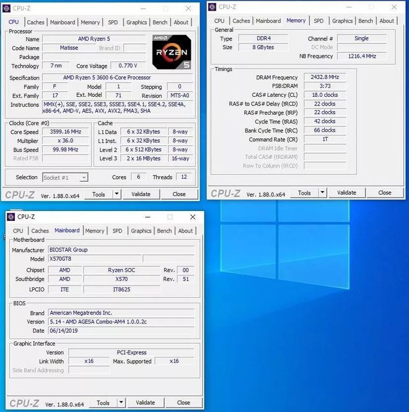Click LPCIO chip value IT8625

[121, 290]
